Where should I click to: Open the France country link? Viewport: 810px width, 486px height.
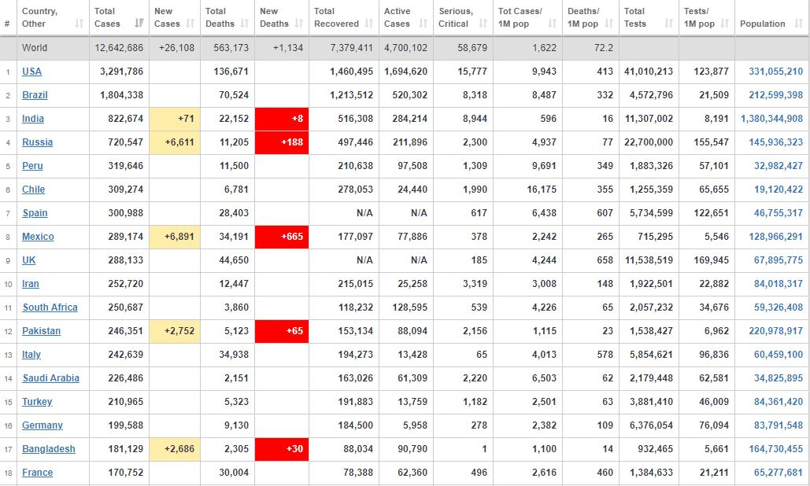click(x=37, y=473)
